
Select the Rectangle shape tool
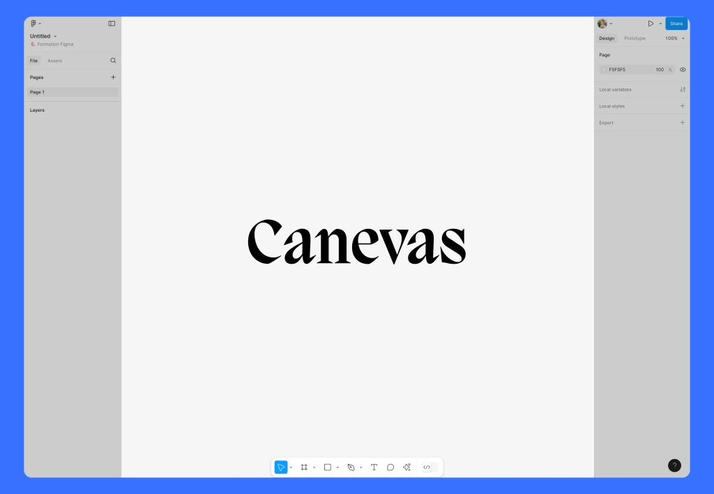[328, 467]
